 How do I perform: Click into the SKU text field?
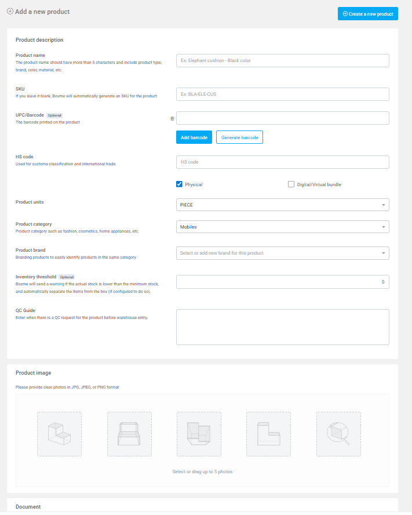[282, 94]
